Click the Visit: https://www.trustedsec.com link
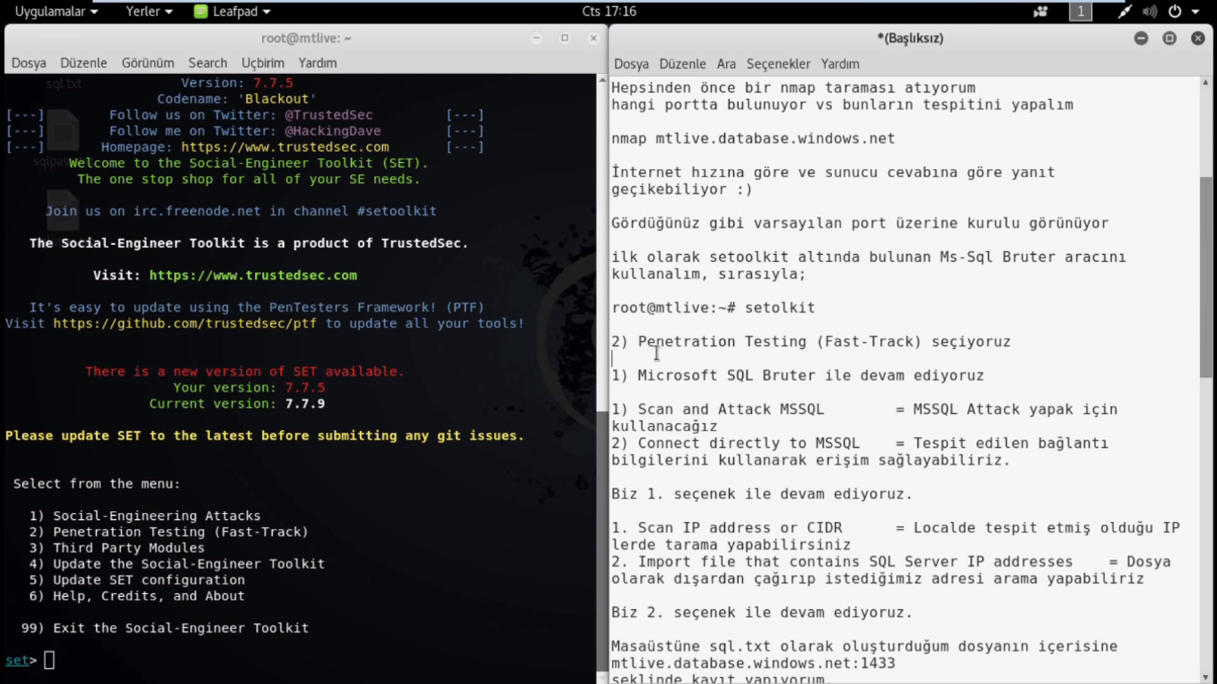The image size is (1217, 684). (x=253, y=275)
